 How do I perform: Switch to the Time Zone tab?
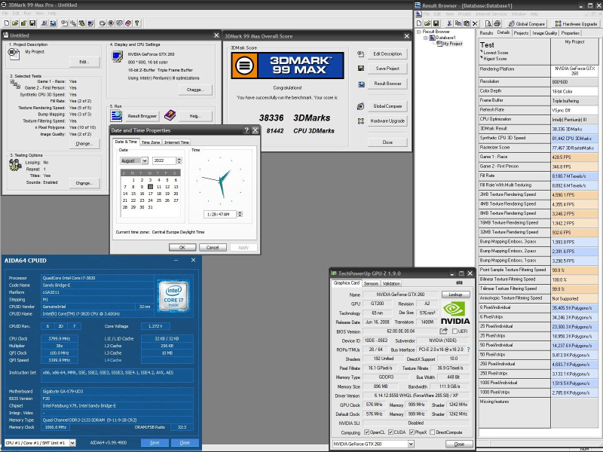click(150, 142)
